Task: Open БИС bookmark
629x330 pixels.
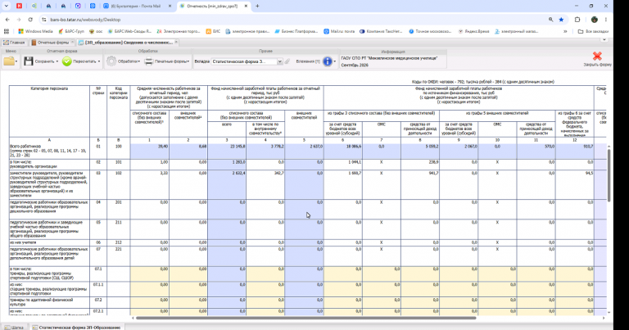Action: [213, 31]
